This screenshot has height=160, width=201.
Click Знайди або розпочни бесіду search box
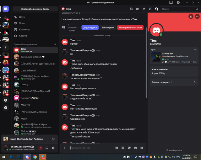(35, 9)
